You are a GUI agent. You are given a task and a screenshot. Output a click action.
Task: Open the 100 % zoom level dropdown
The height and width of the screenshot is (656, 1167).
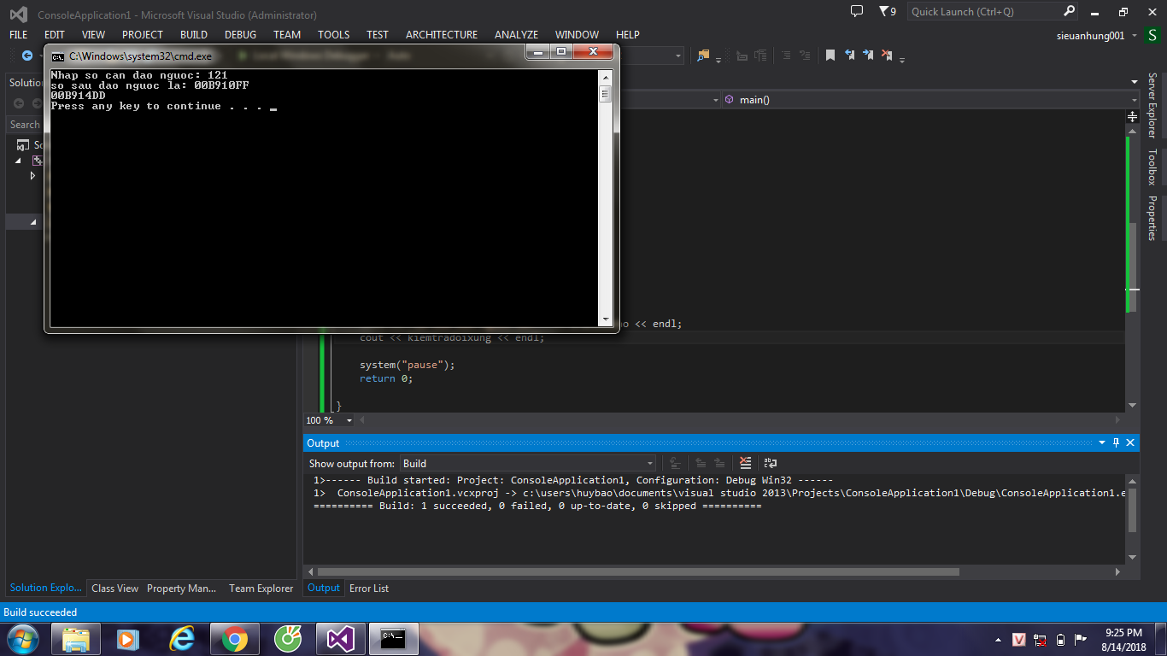349,420
